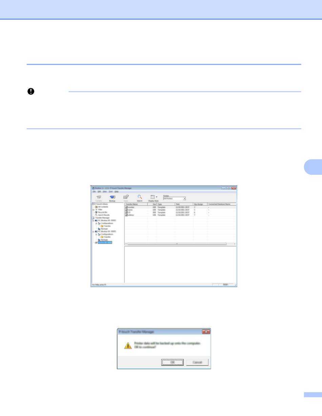
Task: Click Cancel in the backup dialog
Action: pos(197,362)
